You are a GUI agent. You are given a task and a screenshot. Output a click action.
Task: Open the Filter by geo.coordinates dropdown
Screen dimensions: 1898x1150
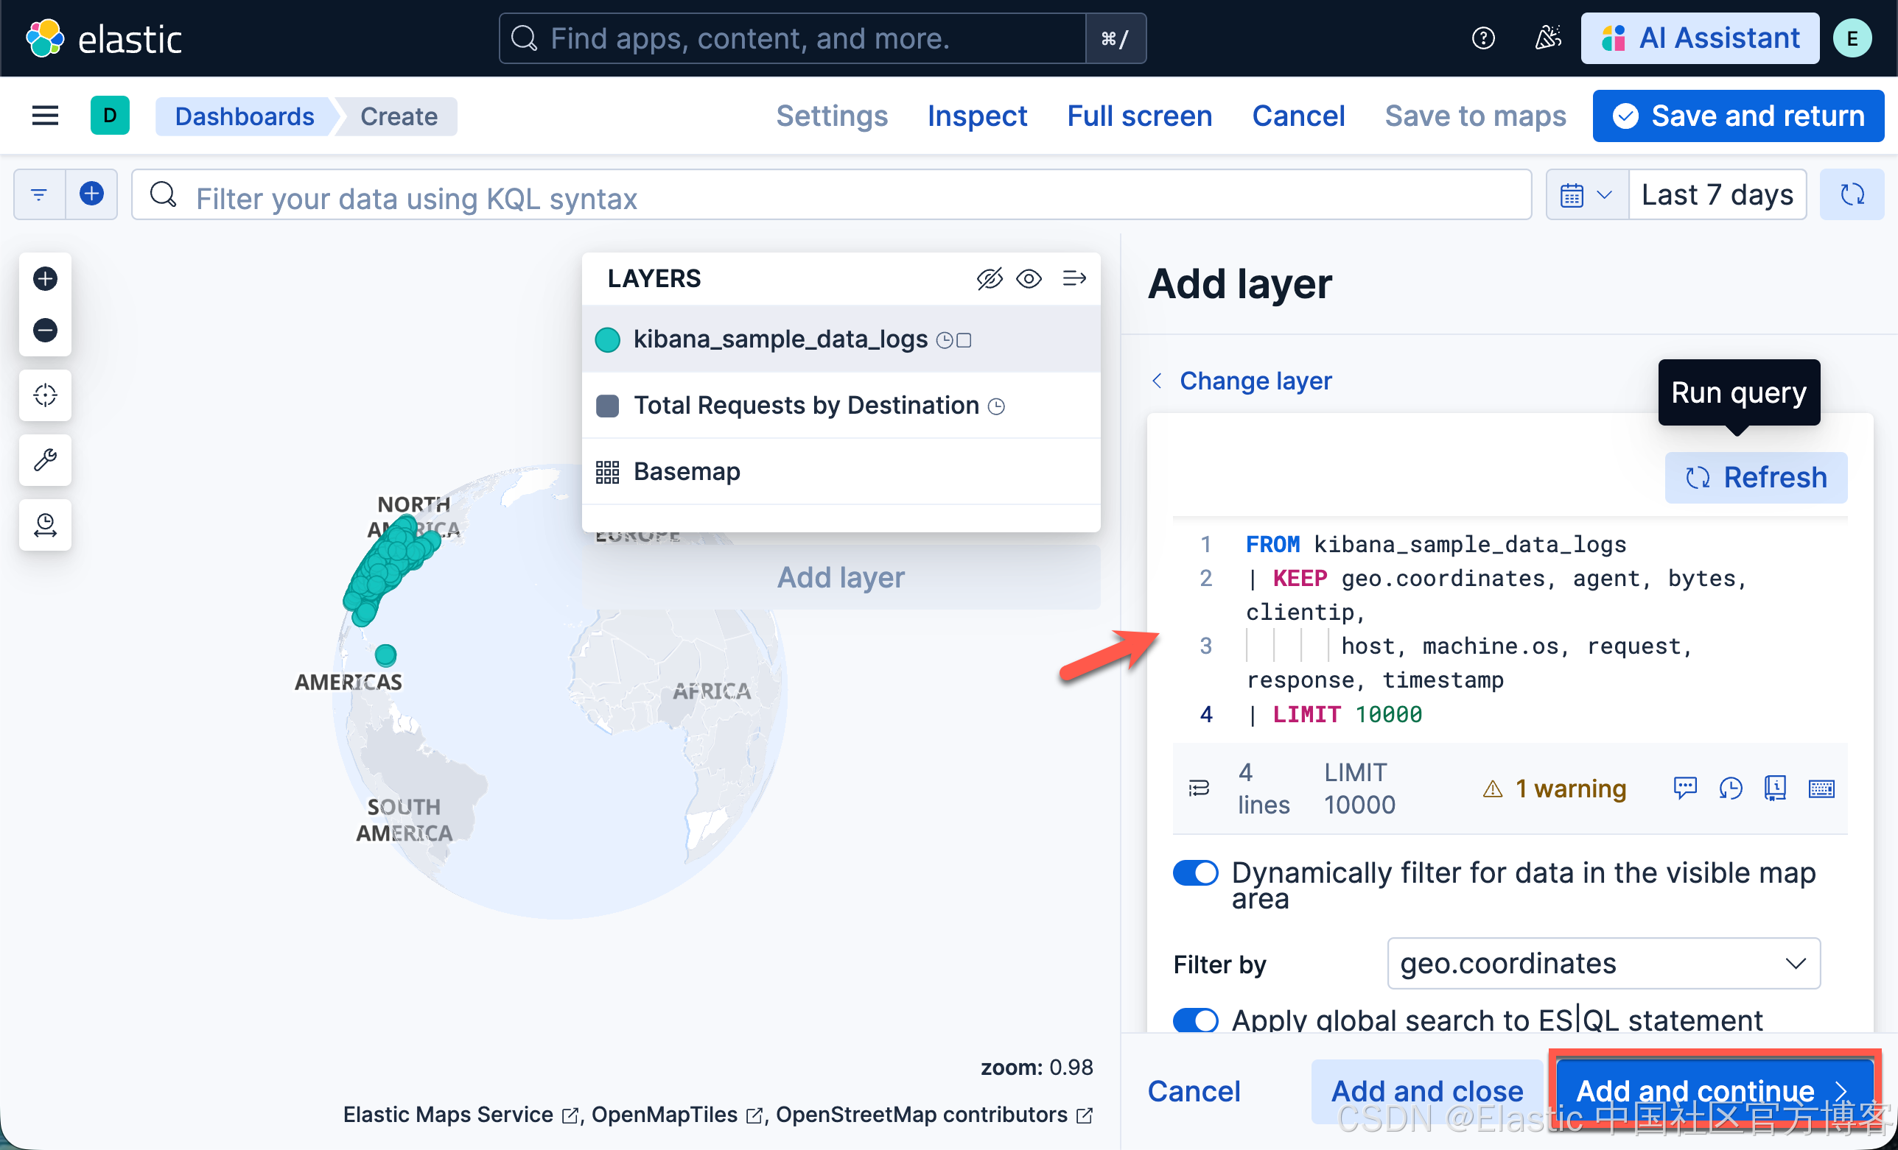click(1603, 963)
